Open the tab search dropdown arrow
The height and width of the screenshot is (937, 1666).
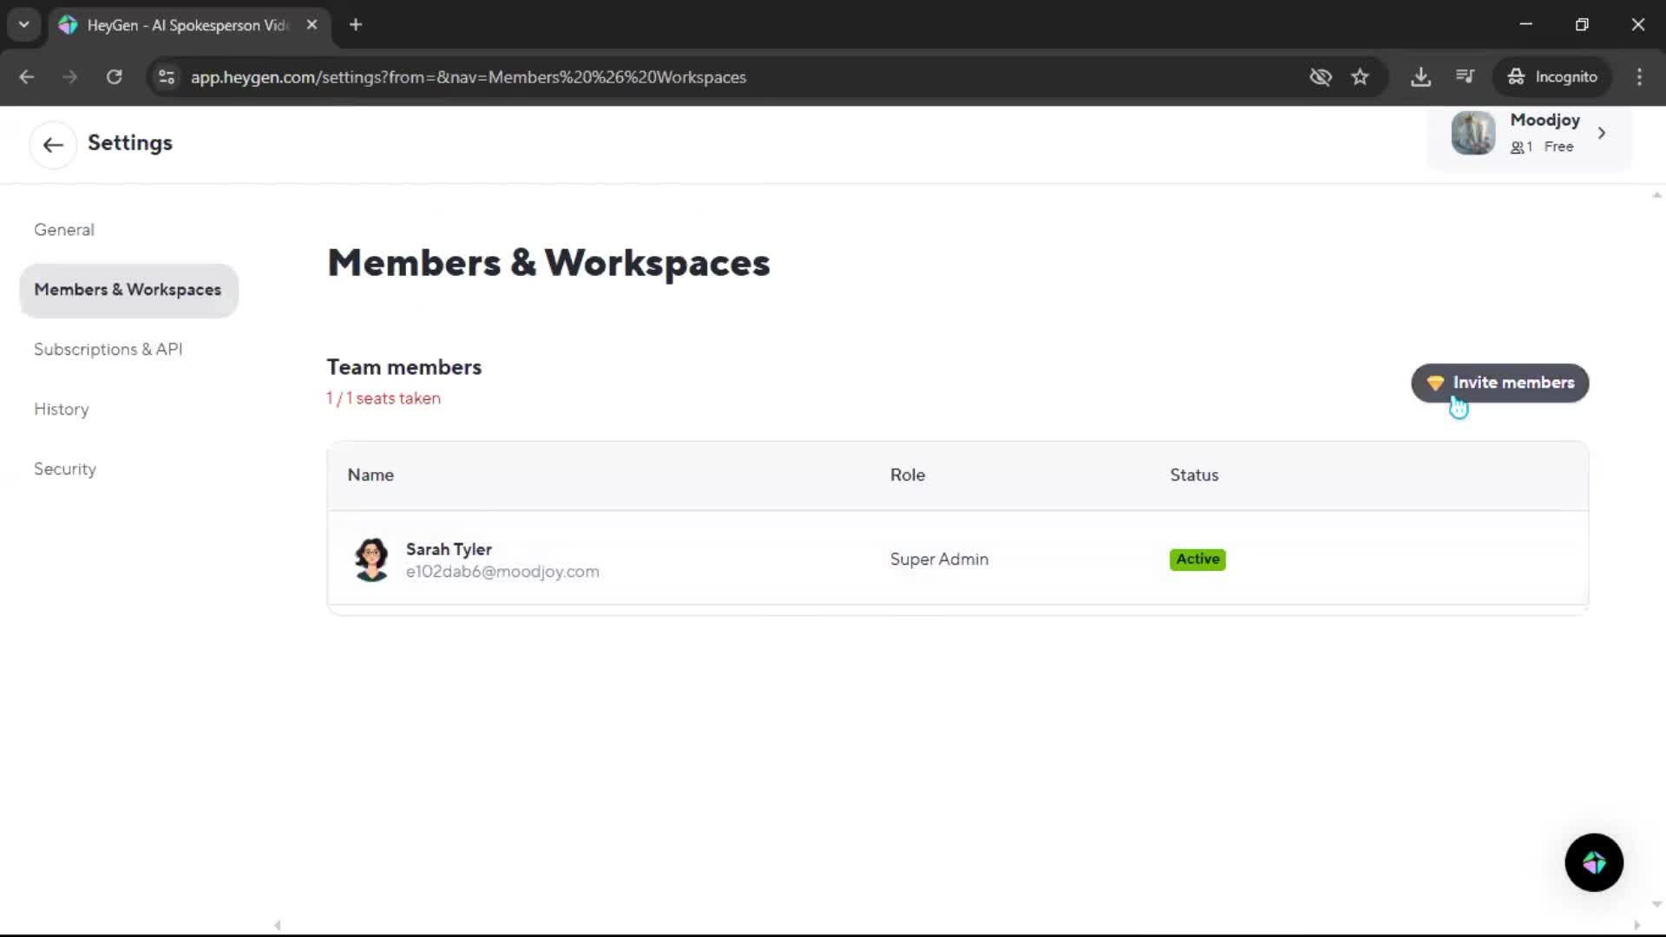pyautogui.click(x=23, y=24)
